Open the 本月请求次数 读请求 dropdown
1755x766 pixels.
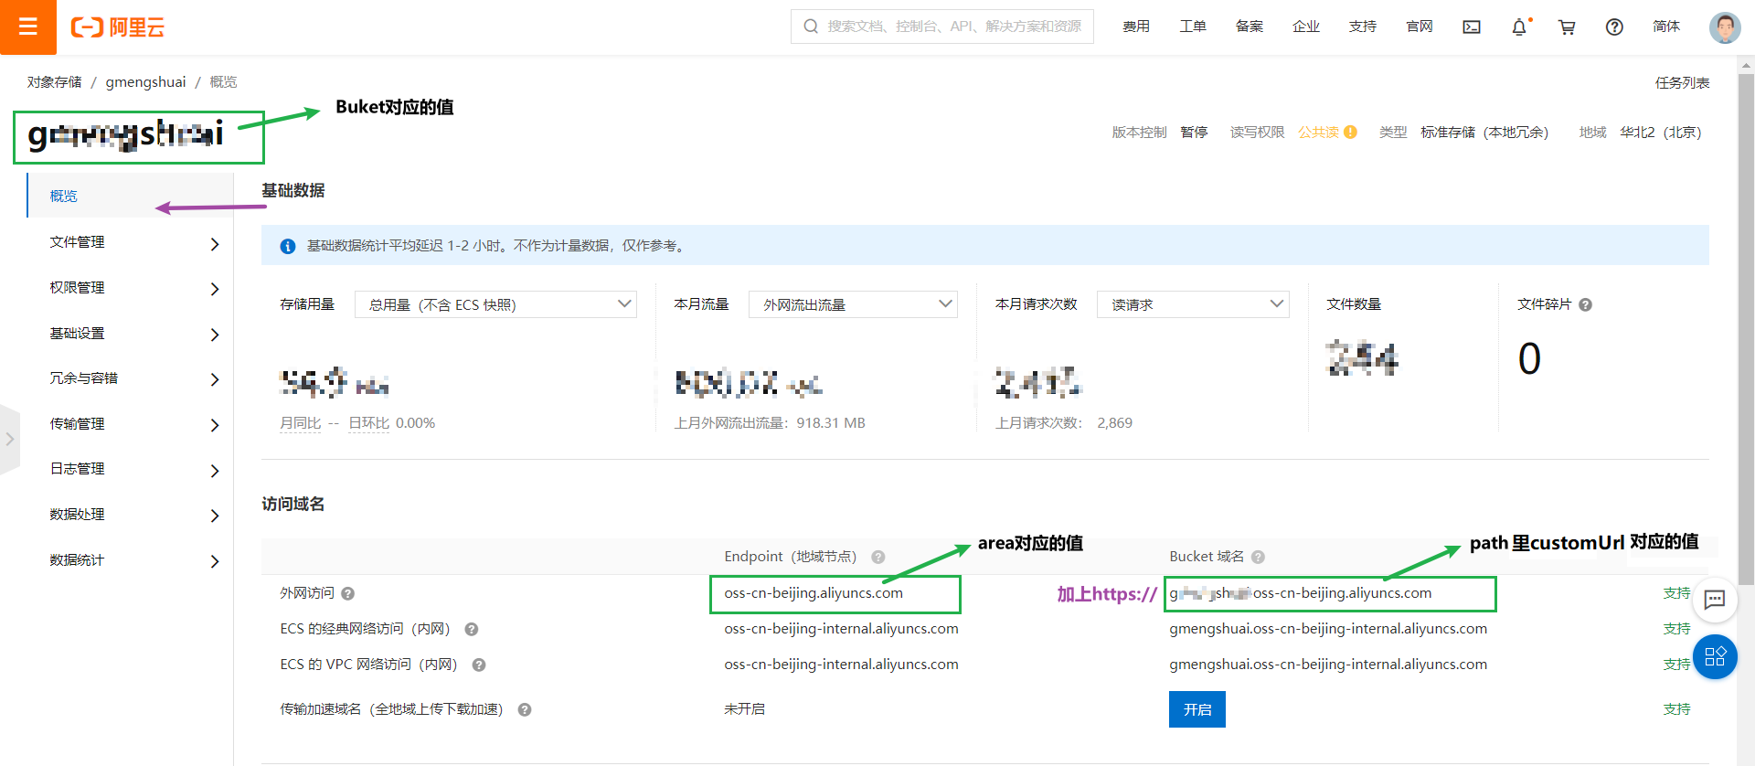click(1193, 304)
